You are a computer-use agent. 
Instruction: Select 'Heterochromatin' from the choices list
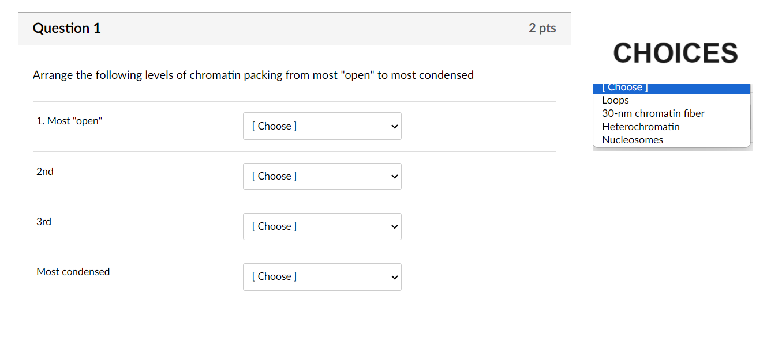coord(641,127)
